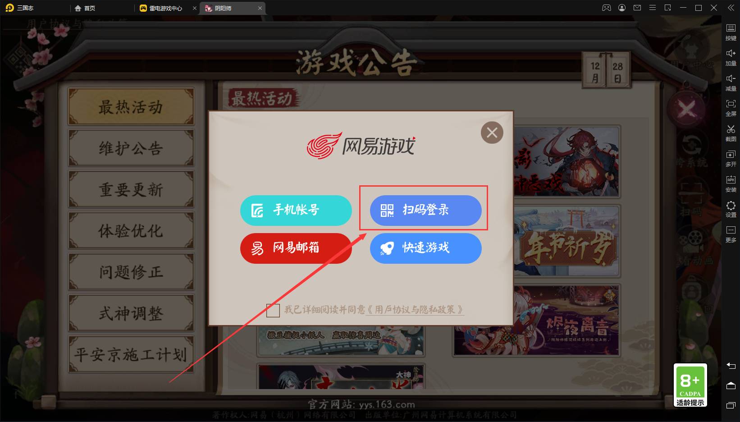Open the 更多 more options icon

731,234
